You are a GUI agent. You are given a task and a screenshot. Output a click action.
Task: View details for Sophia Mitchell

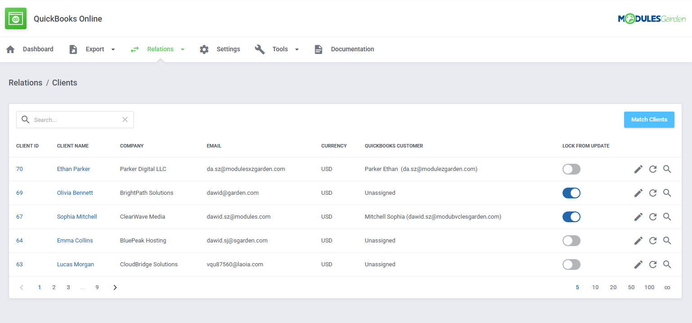[x=667, y=217]
